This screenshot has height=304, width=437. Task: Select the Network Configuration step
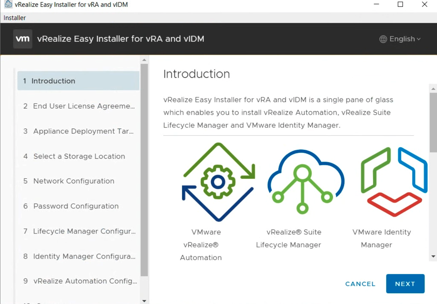point(78,181)
